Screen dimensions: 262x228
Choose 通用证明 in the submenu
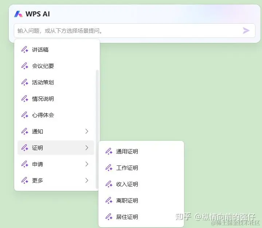[x=127, y=151]
